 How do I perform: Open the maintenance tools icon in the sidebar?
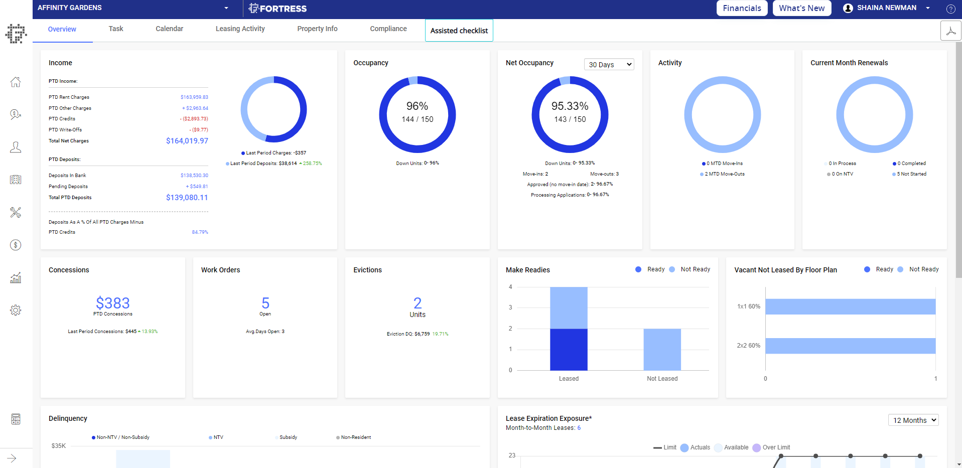[x=16, y=212]
